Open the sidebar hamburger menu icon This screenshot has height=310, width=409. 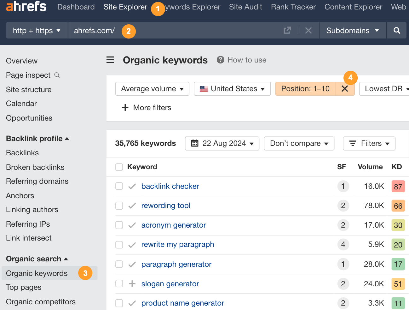click(x=110, y=60)
